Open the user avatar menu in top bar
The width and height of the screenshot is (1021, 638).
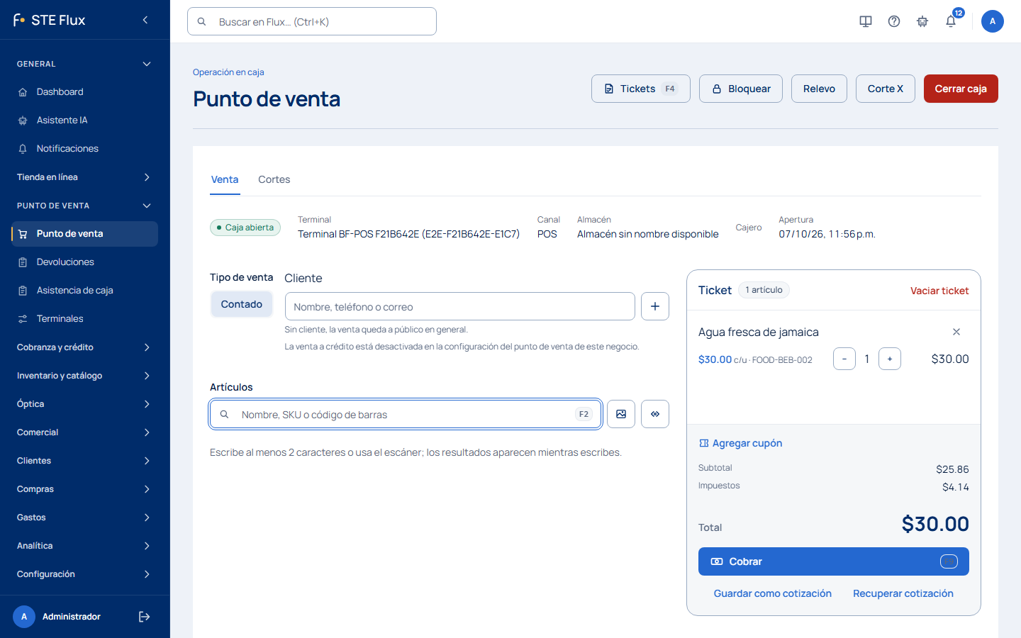click(993, 21)
